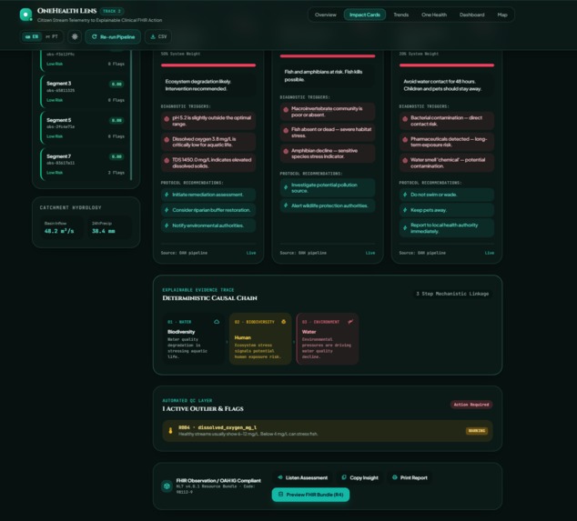The height and width of the screenshot is (521, 577).
Task: Download data with the CSV button
Action: [158, 36]
